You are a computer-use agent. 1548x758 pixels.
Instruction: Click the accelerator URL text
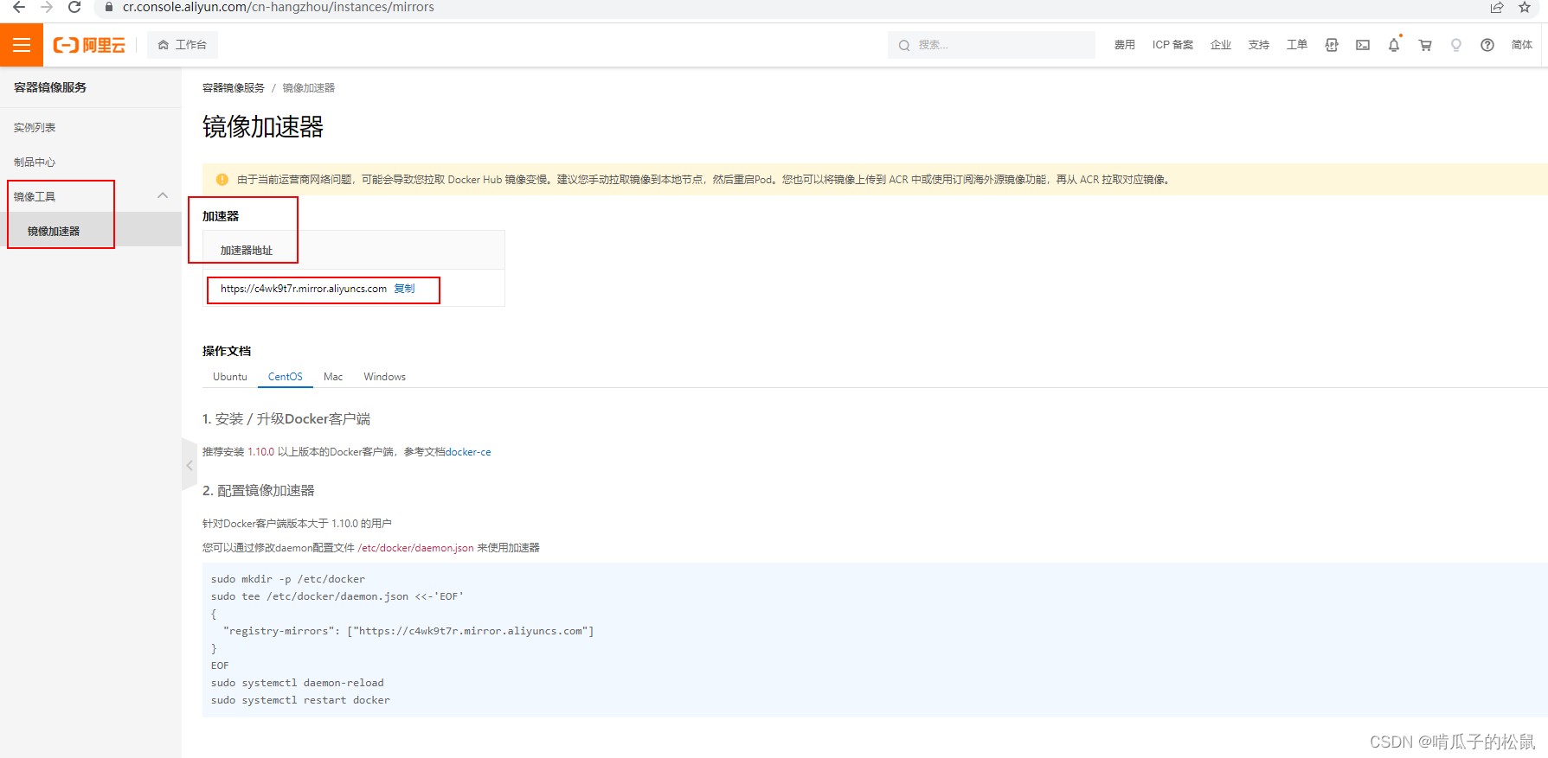(304, 289)
